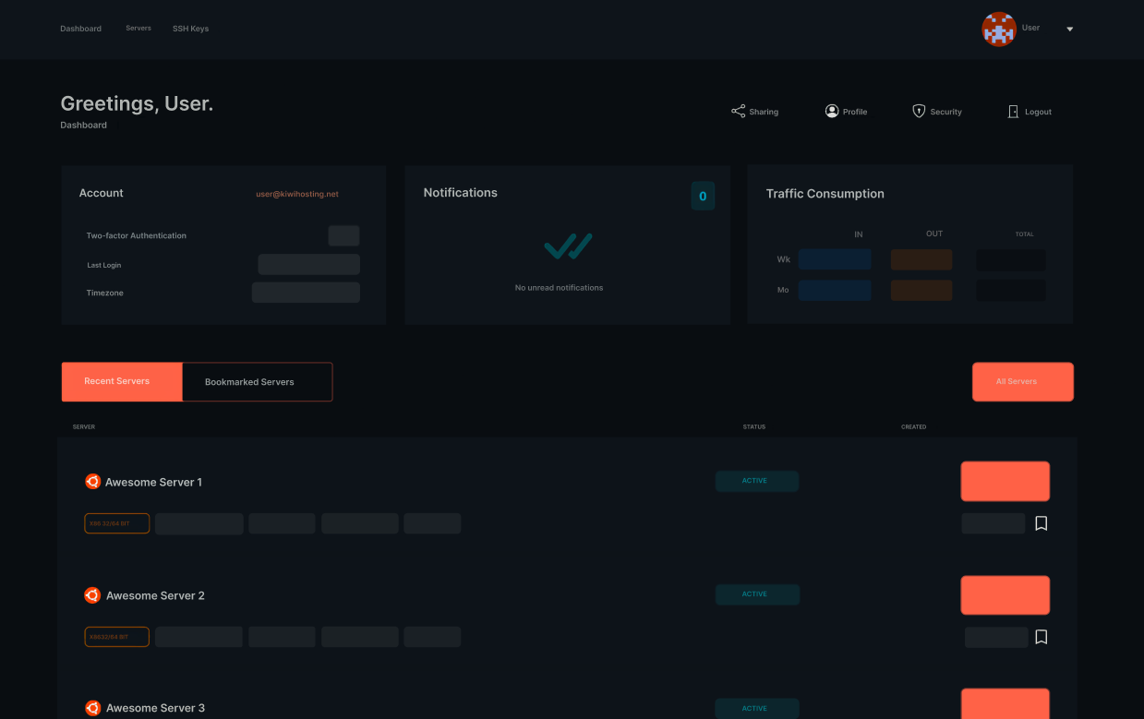Click the notifications count badge

pyautogui.click(x=703, y=196)
